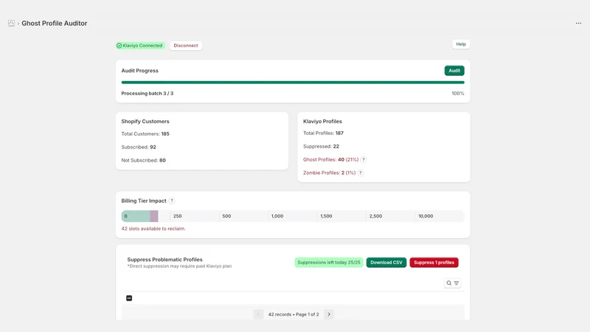The height and width of the screenshot is (332, 590).
Task: Click the Suppressions left today 25/25 badge
Action: [328, 263]
